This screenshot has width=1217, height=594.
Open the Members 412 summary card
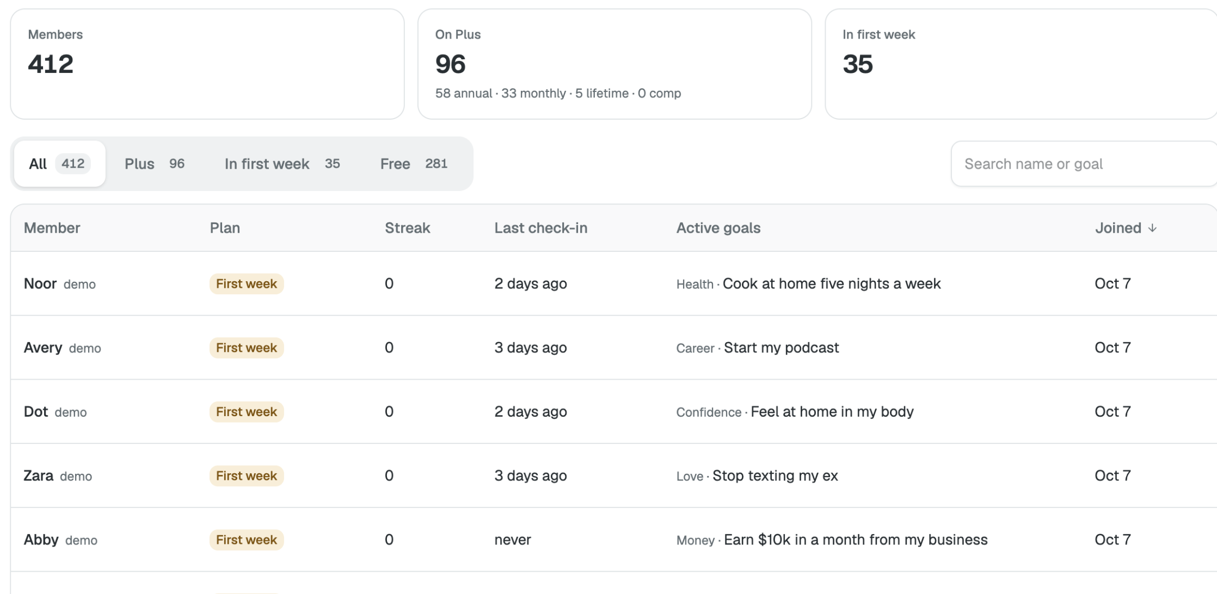[207, 64]
